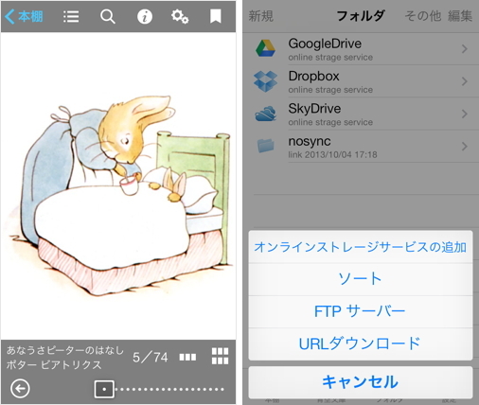Tap author name ポター ビアトリクス
The width and height of the screenshot is (479, 405).
(54, 365)
